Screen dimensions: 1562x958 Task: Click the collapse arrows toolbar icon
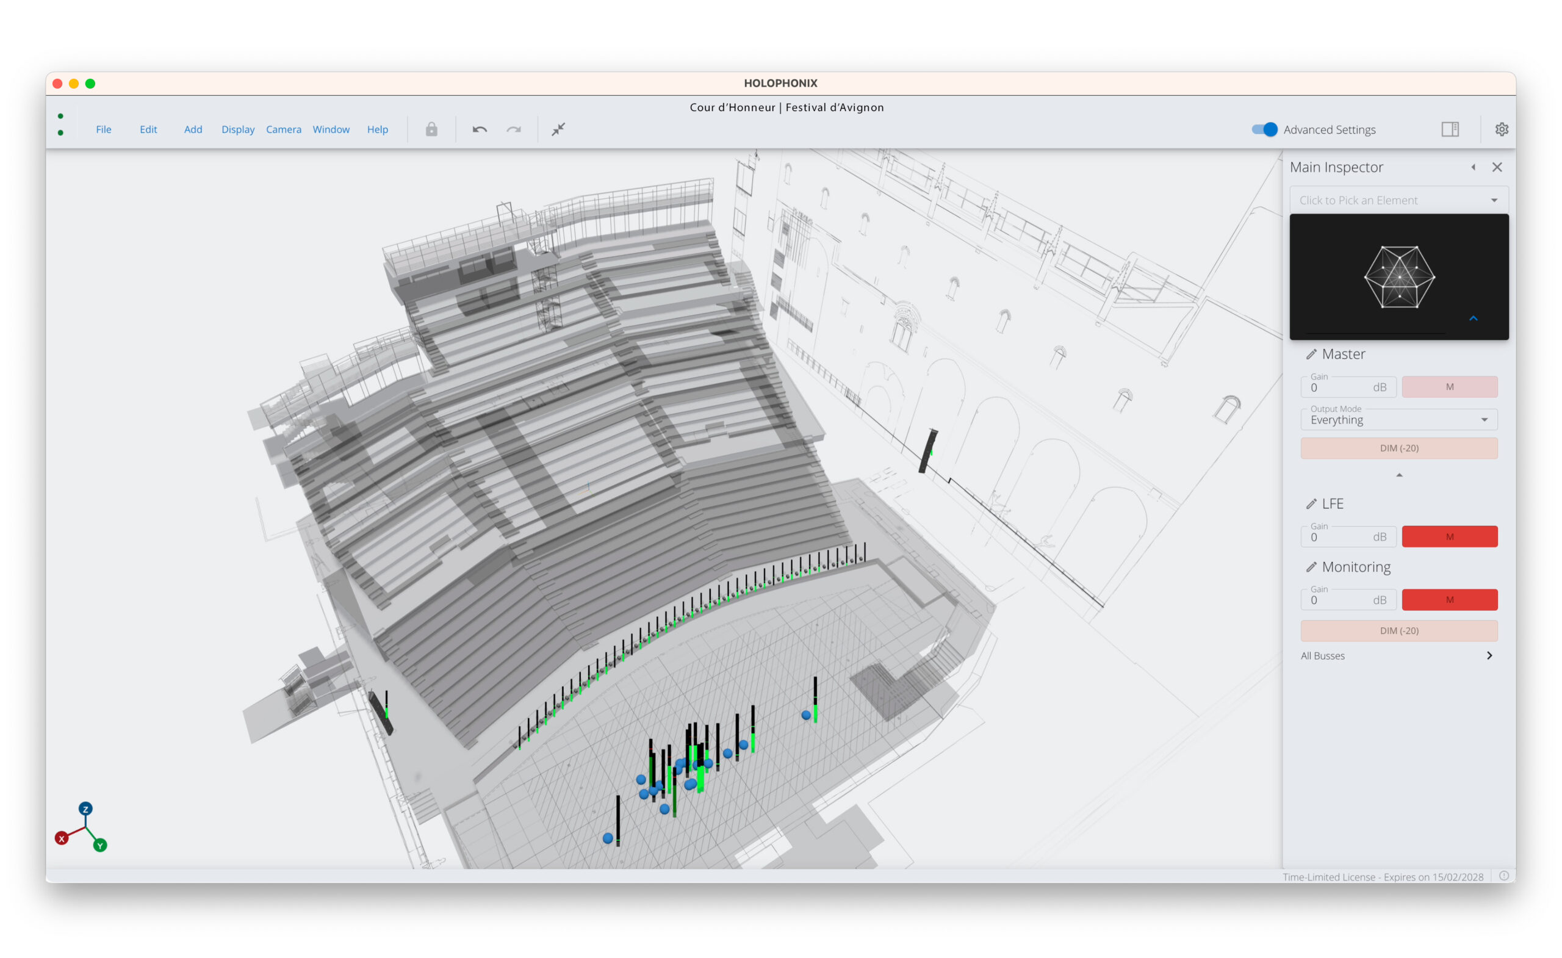(x=558, y=129)
